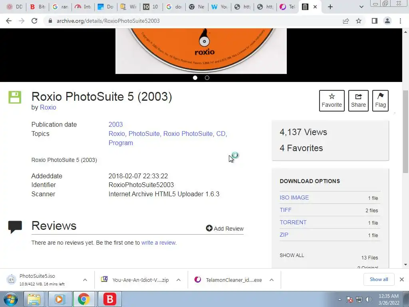Click the 'write a review' link

click(158, 243)
